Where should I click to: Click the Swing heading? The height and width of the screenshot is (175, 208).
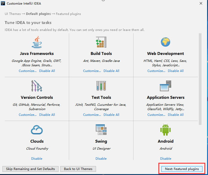pos(101,141)
